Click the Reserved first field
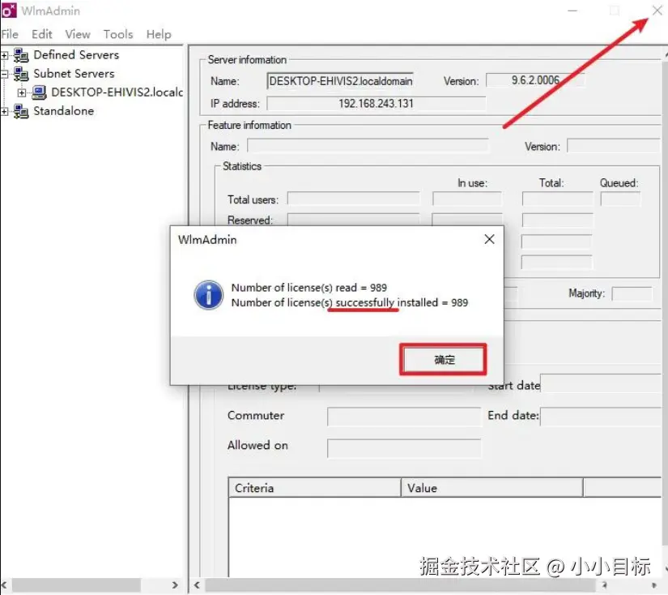This screenshot has height=595, width=668. (x=354, y=219)
